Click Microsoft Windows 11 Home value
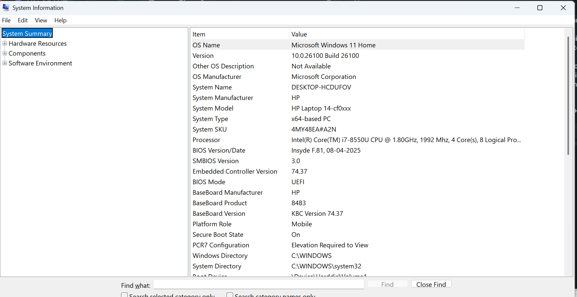This screenshot has width=577, height=297. (333, 45)
